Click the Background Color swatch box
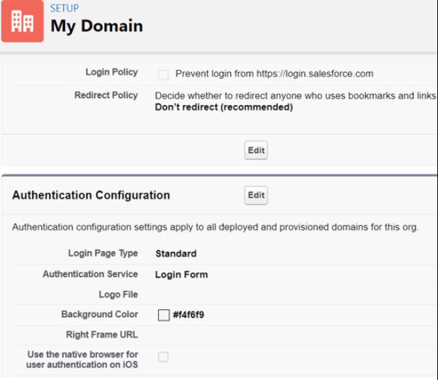Image resolution: width=438 pixels, height=380 pixels. (164, 315)
